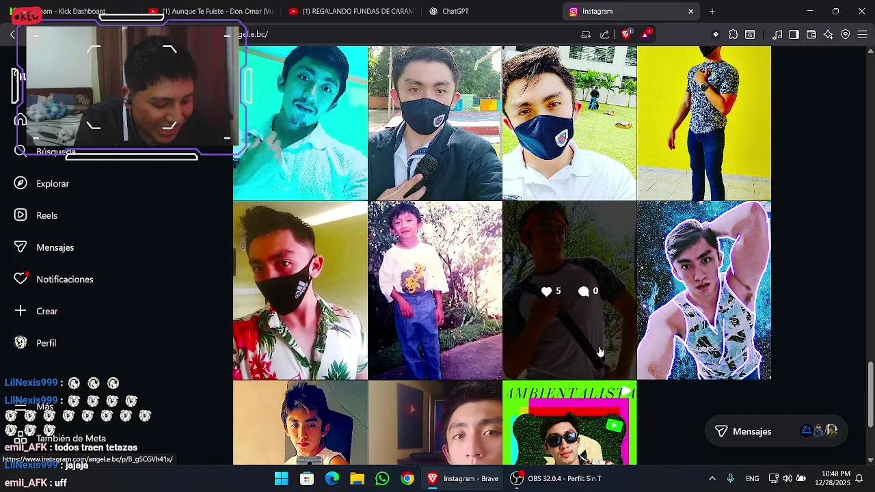The width and height of the screenshot is (875, 492).
Task: Click Instagram - Brave taskbar button
Action: 463,478
